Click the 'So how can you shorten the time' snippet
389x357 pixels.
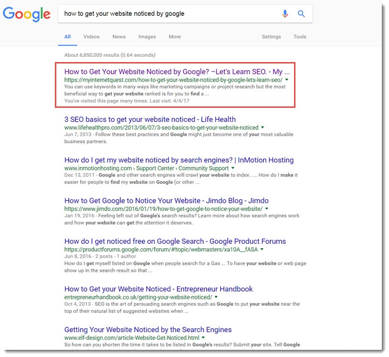point(182,345)
